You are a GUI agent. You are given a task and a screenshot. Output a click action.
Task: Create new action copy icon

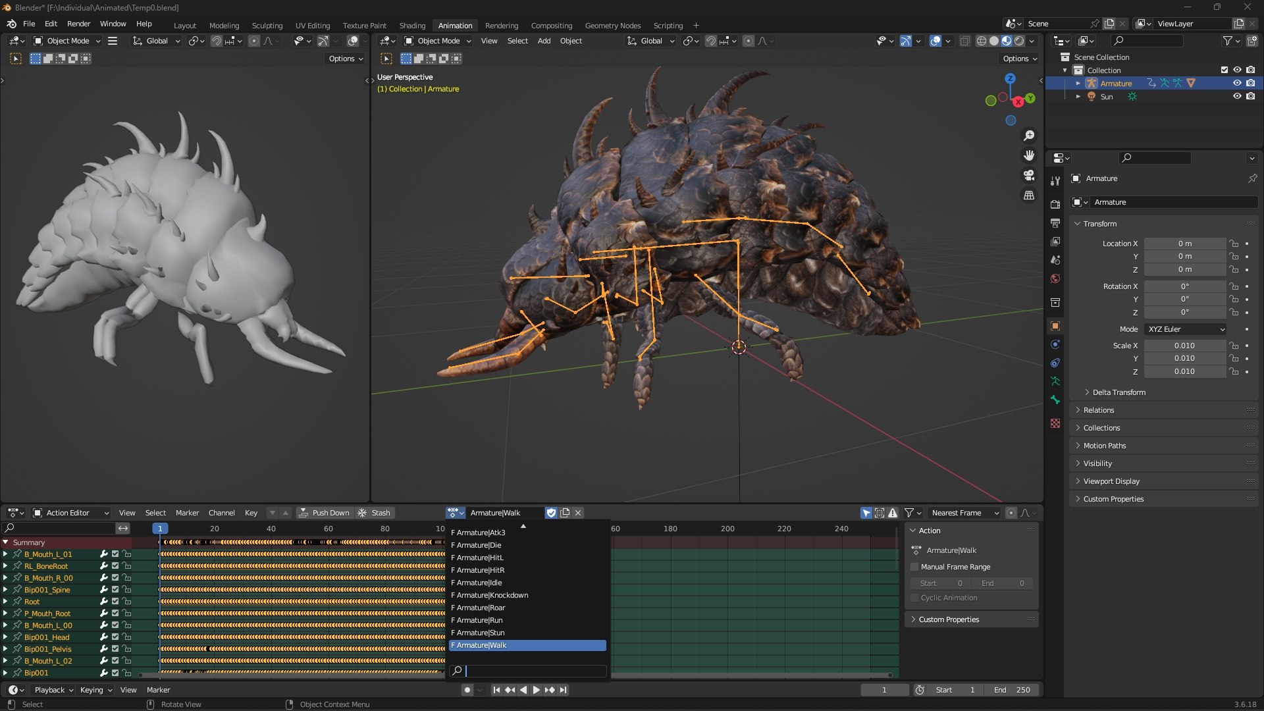click(x=565, y=513)
